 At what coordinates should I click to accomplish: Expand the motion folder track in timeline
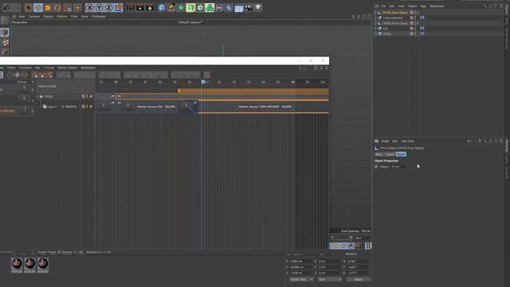click(37, 96)
